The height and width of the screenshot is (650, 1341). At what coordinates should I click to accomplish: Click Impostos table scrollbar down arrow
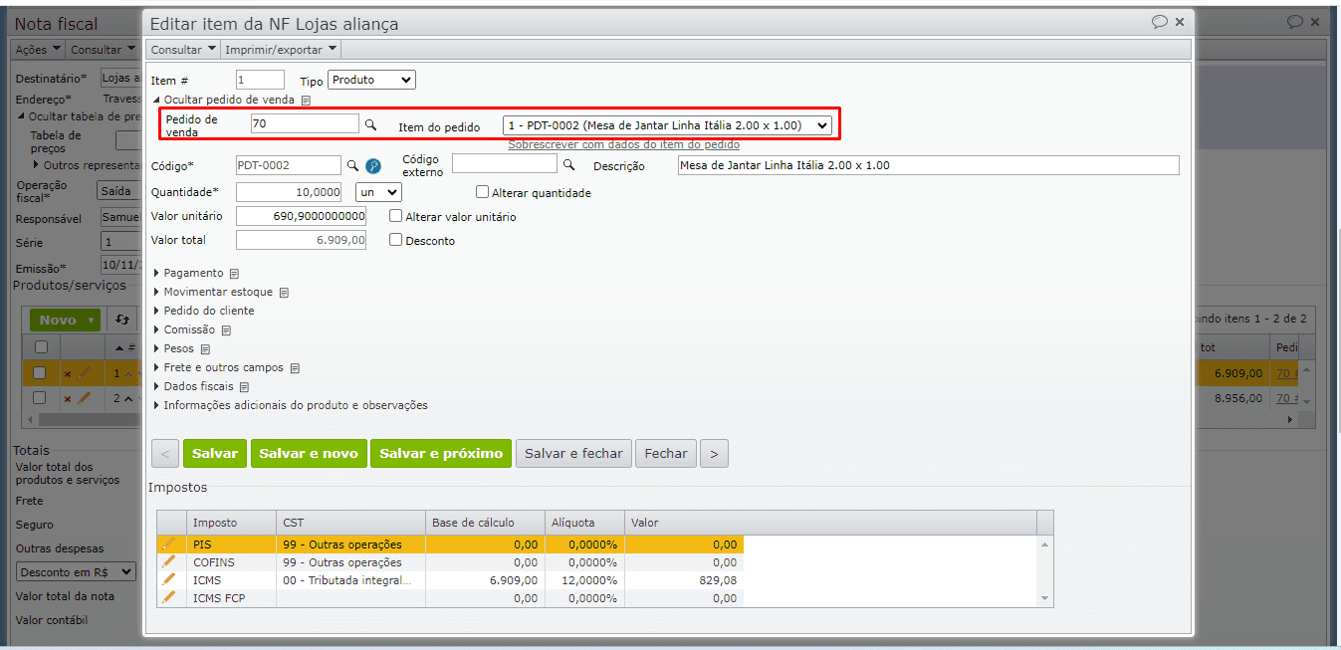coord(1044,598)
